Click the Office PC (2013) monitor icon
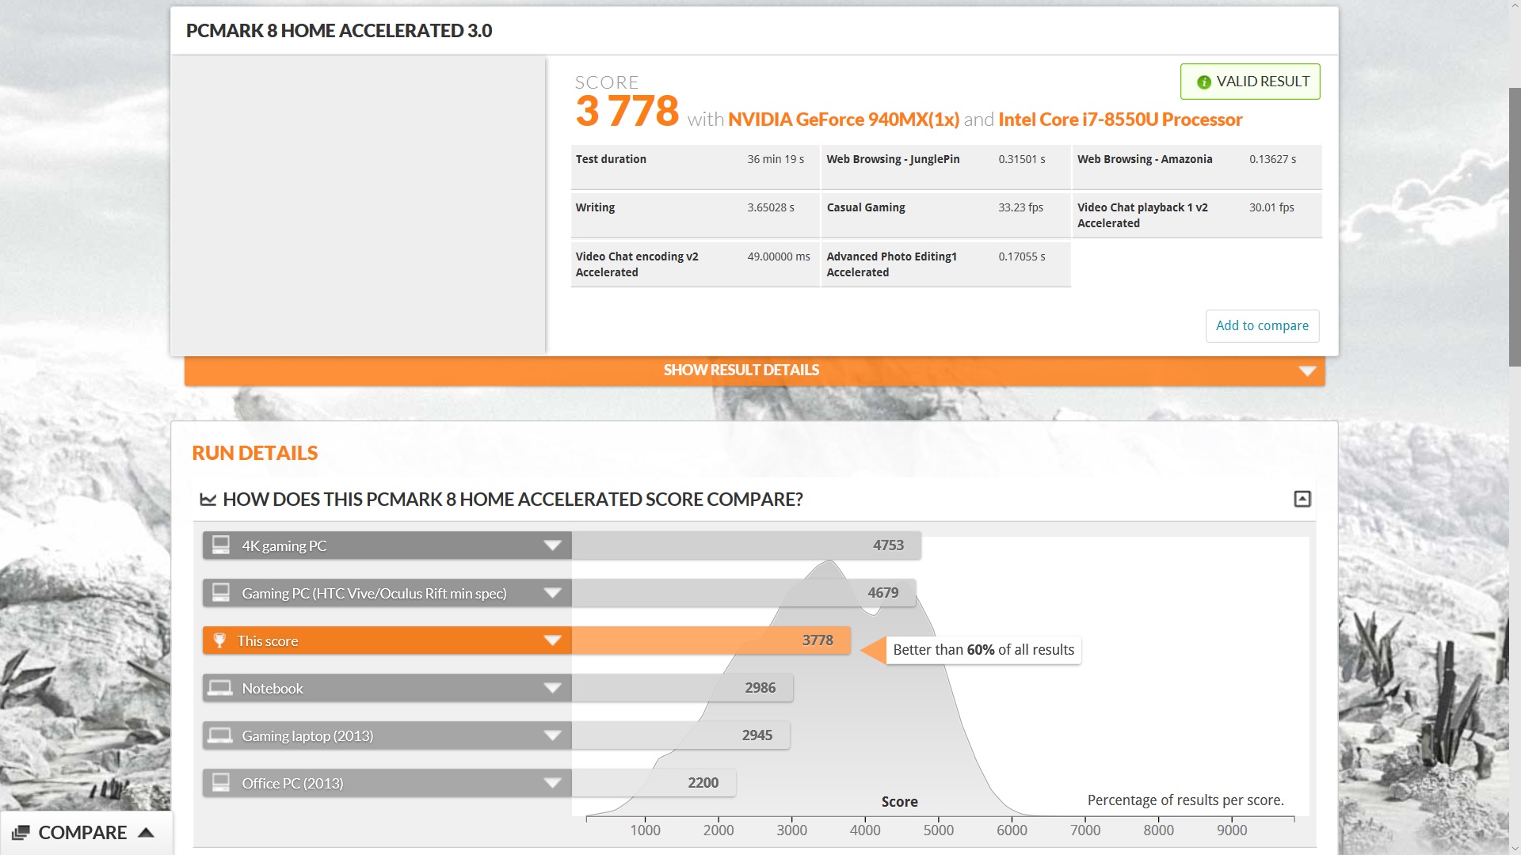1521x855 pixels. pos(221,783)
